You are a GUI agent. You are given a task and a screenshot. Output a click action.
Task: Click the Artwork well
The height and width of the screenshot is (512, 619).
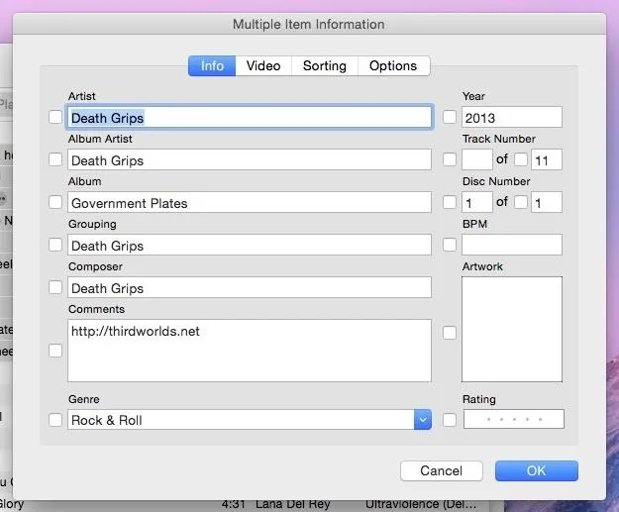click(512, 329)
